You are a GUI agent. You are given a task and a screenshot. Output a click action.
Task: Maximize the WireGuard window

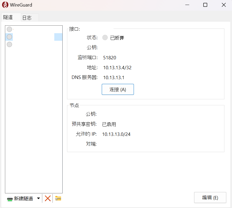205,5
